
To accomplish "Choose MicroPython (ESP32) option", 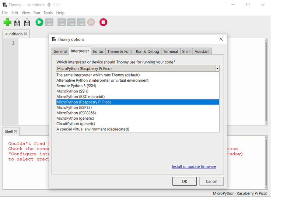I will (138, 108).
